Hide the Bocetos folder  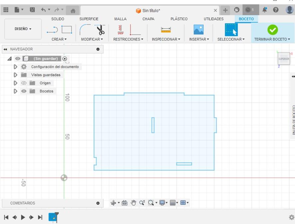point(24,91)
